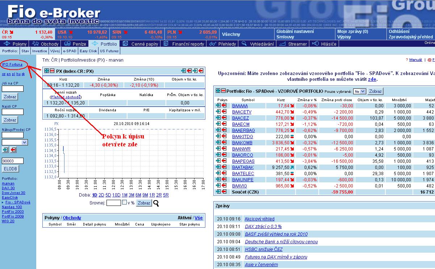435x269 pixels.
Task: Click the green plus icon in the PX panel header
Action: (47, 71)
